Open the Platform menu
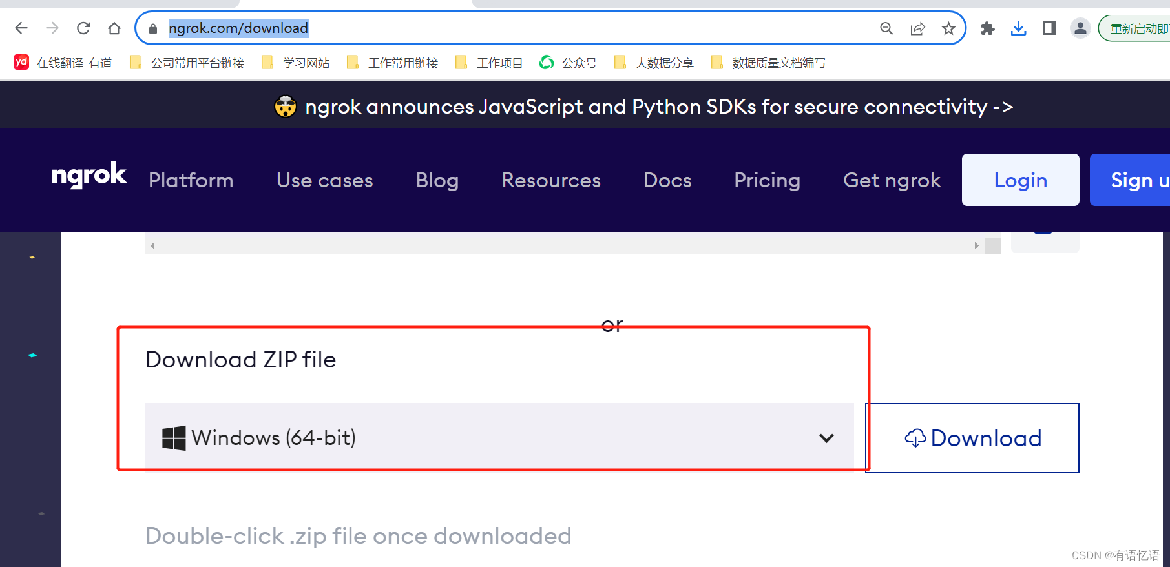Image resolution: width=1170 pixels, height=567 pixels. [x=191, y=180]
